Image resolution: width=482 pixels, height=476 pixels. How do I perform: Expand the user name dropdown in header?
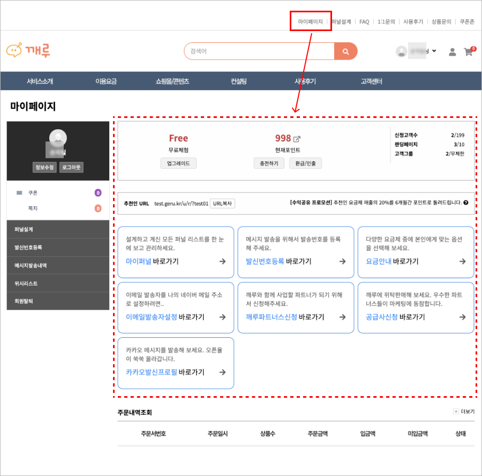[x=433, y=51]
